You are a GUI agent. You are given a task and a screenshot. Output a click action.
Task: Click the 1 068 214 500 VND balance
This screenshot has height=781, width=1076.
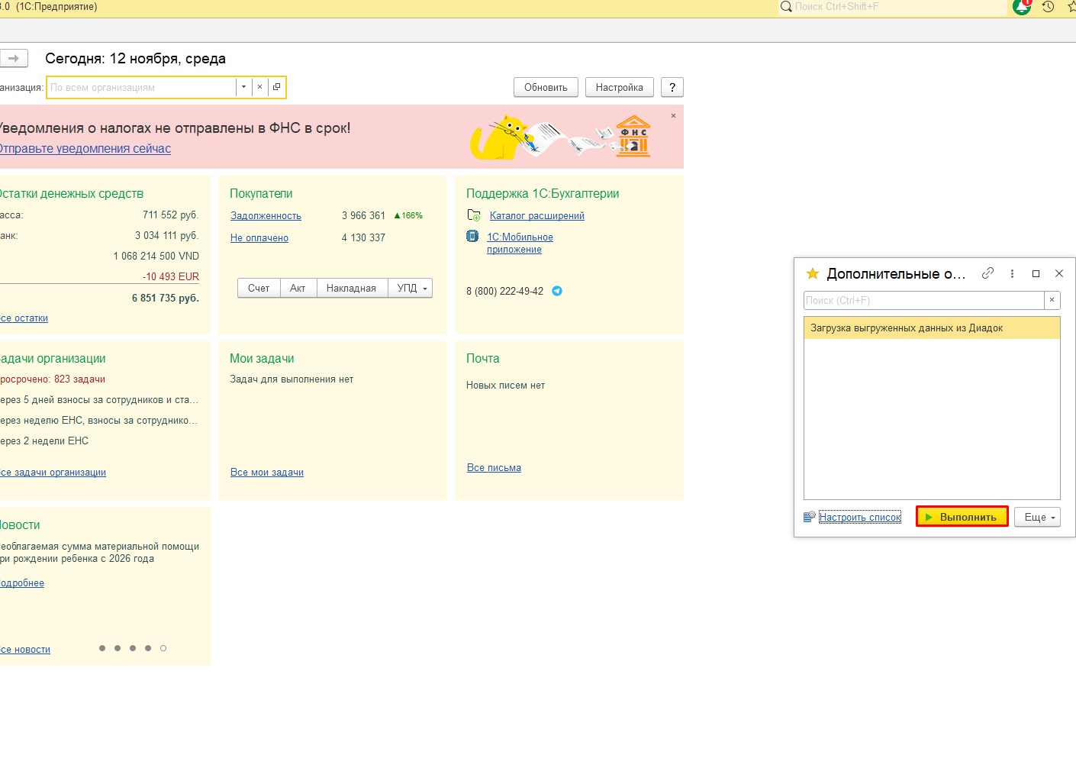pyautogui.click(x=156, y=256)
